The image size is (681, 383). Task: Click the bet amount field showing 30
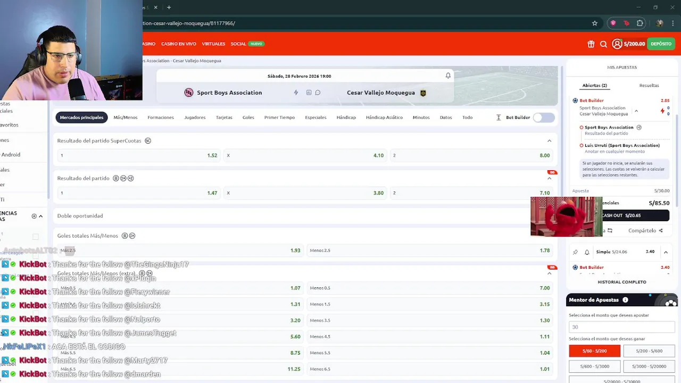[621, 327]
